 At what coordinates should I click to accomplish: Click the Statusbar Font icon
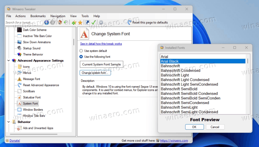20,97
